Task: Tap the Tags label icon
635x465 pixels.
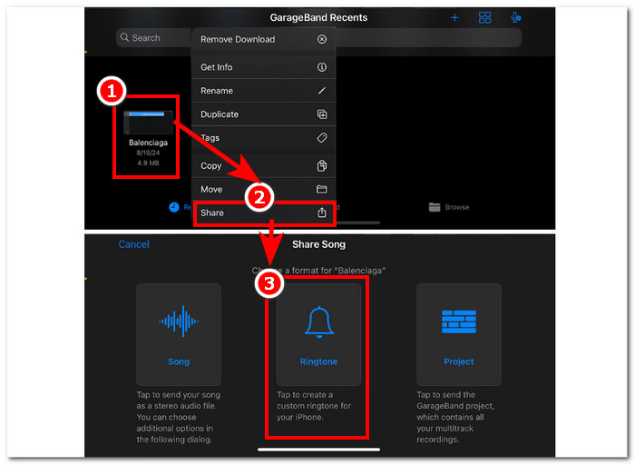Action: point(321,138)
